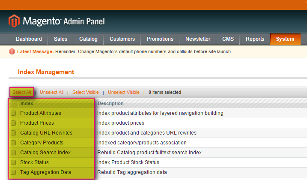Tick the Product Prices index checkbox
This screenshot has width=307, height=180.
point(14,123)
